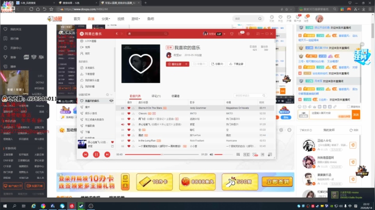Click the NetEase Music settings gear
Screen dimensions: 375x210
(248, 34)
